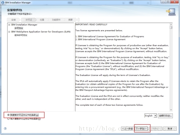Screen dimensions: 180x135
Task: Select 许可协议 under IBM Installation Manager
Action: [x=19, y=28]
